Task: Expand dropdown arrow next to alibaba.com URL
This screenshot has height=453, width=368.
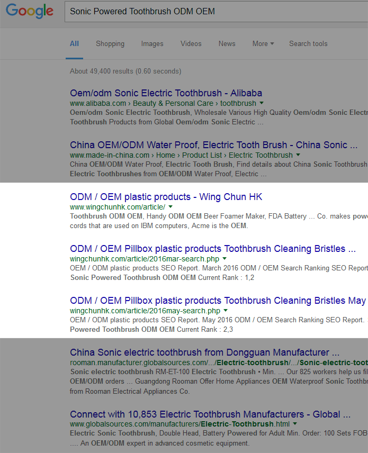Action: click(262, 103)
